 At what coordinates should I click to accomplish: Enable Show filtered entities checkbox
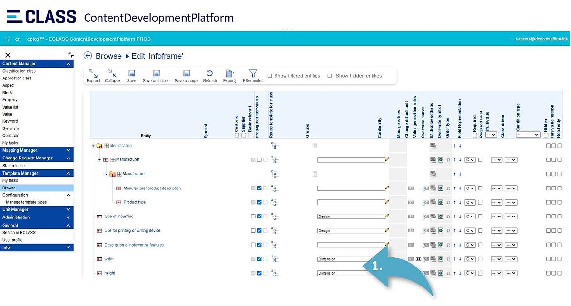coord(270,76)
